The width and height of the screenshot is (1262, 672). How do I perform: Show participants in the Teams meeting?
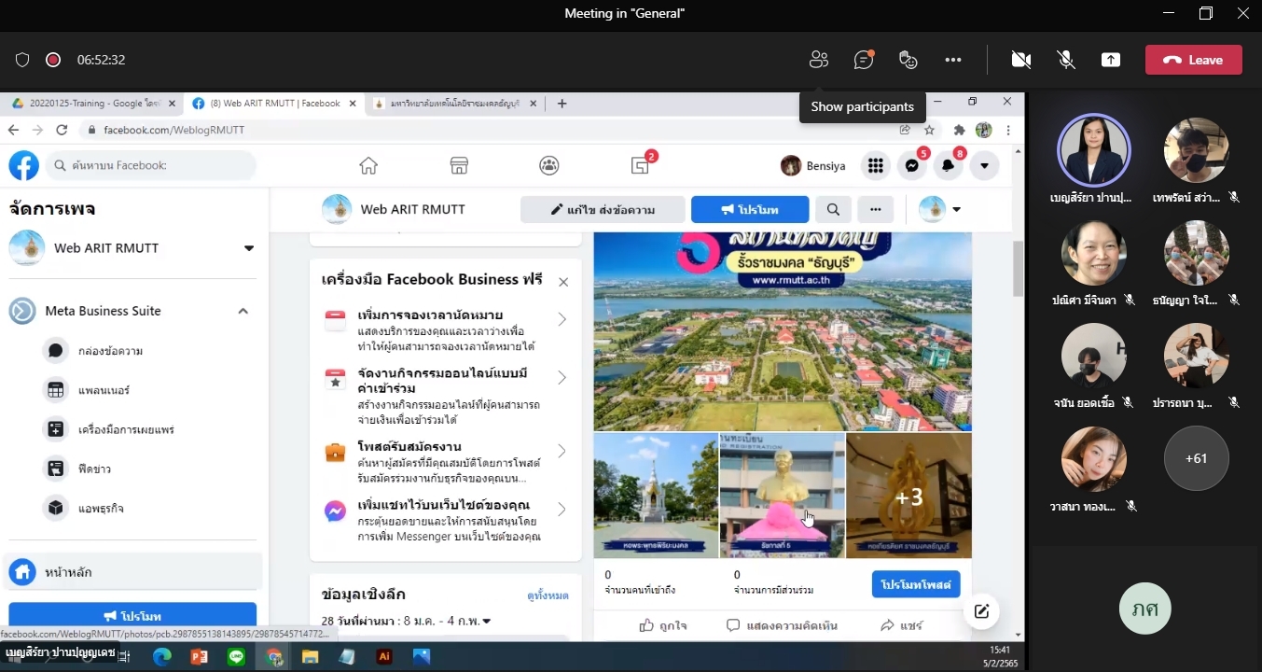[x=819, y=60]
